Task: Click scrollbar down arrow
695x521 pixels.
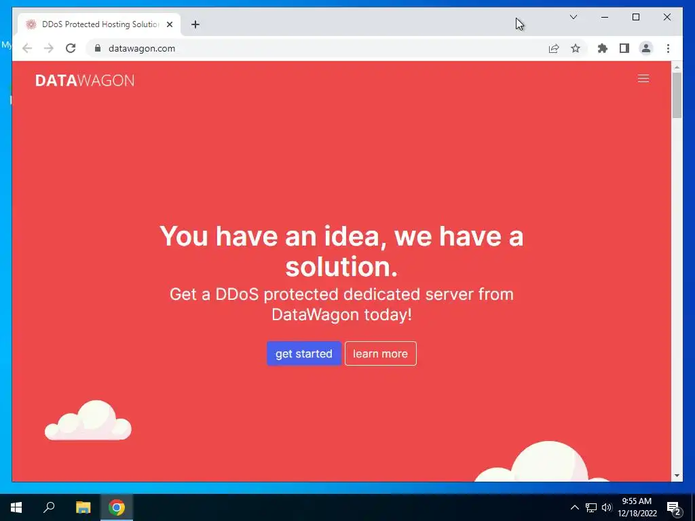Action: (677, 476)
